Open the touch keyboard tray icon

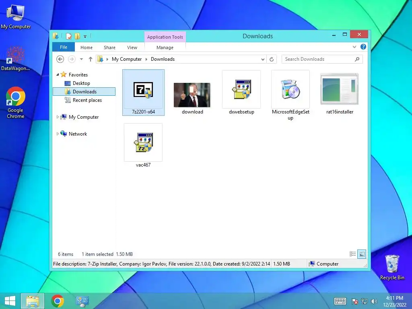(340, 301)
